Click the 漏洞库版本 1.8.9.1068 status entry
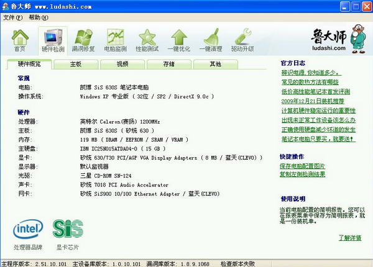 pos(178,264)
